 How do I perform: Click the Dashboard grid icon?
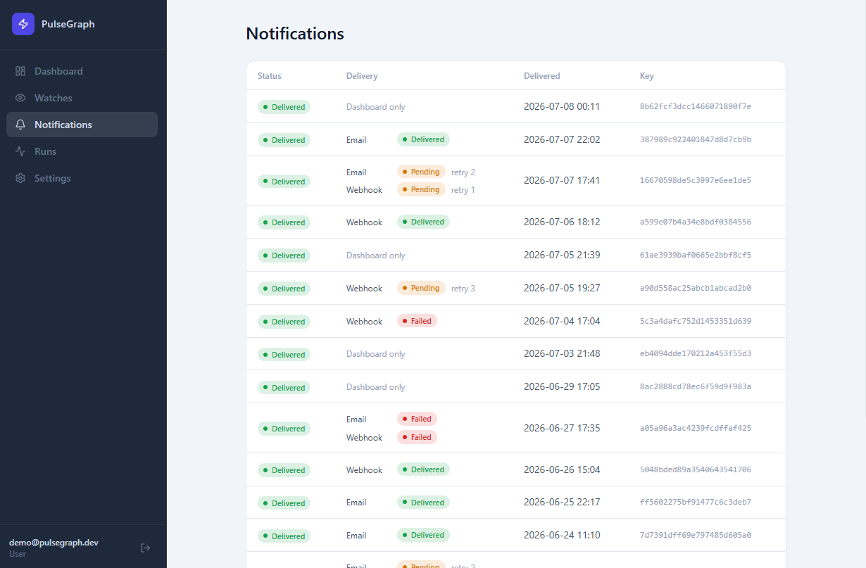20,71
